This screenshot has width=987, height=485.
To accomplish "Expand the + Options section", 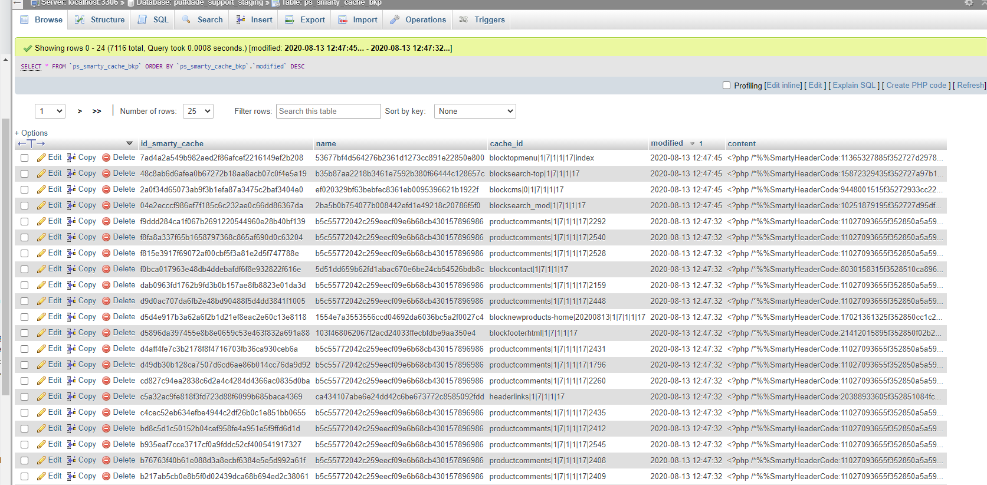I will (31, 133).
